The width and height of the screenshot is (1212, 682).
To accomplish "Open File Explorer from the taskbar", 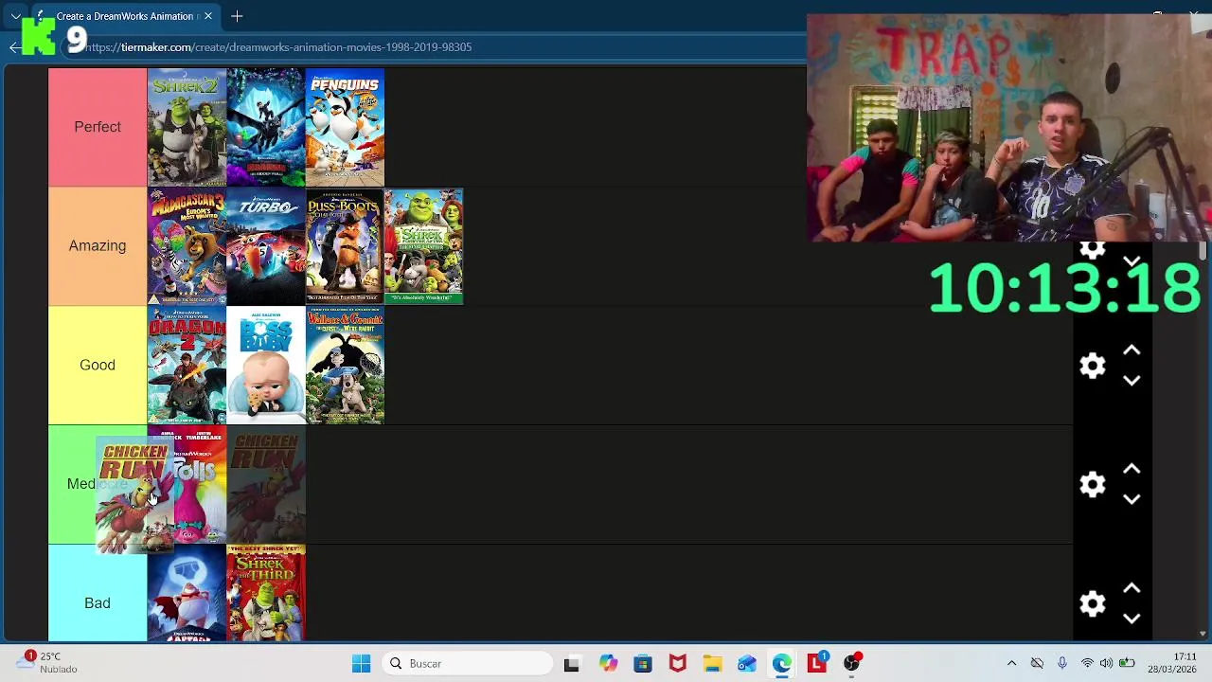I will [712, 664].
